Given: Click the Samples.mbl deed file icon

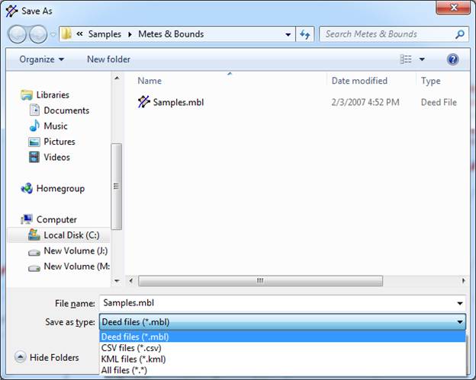Looking at the screenshot, I should pos(144,102).
